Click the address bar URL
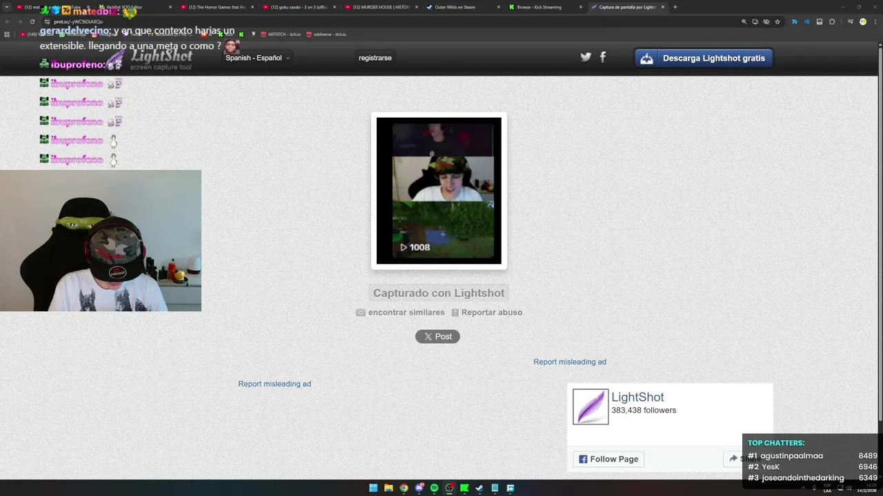883x496 pixels. [79, 21]
